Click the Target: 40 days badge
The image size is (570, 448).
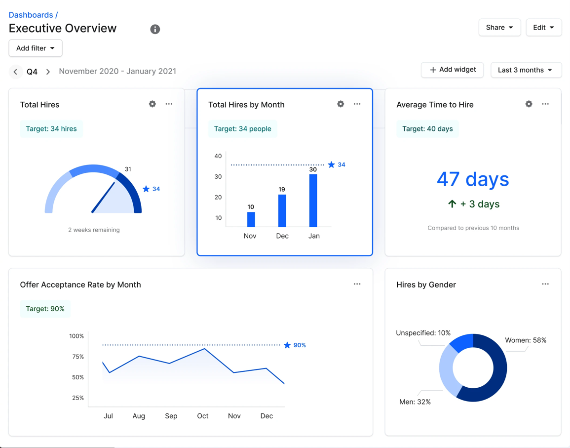pos(427,129)
